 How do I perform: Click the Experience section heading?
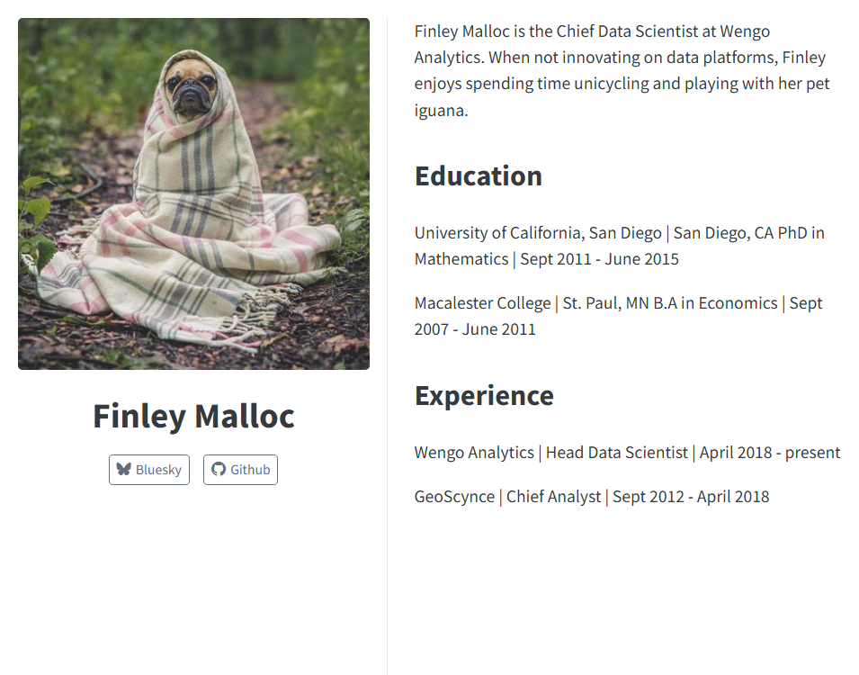(x=484, y=394)
